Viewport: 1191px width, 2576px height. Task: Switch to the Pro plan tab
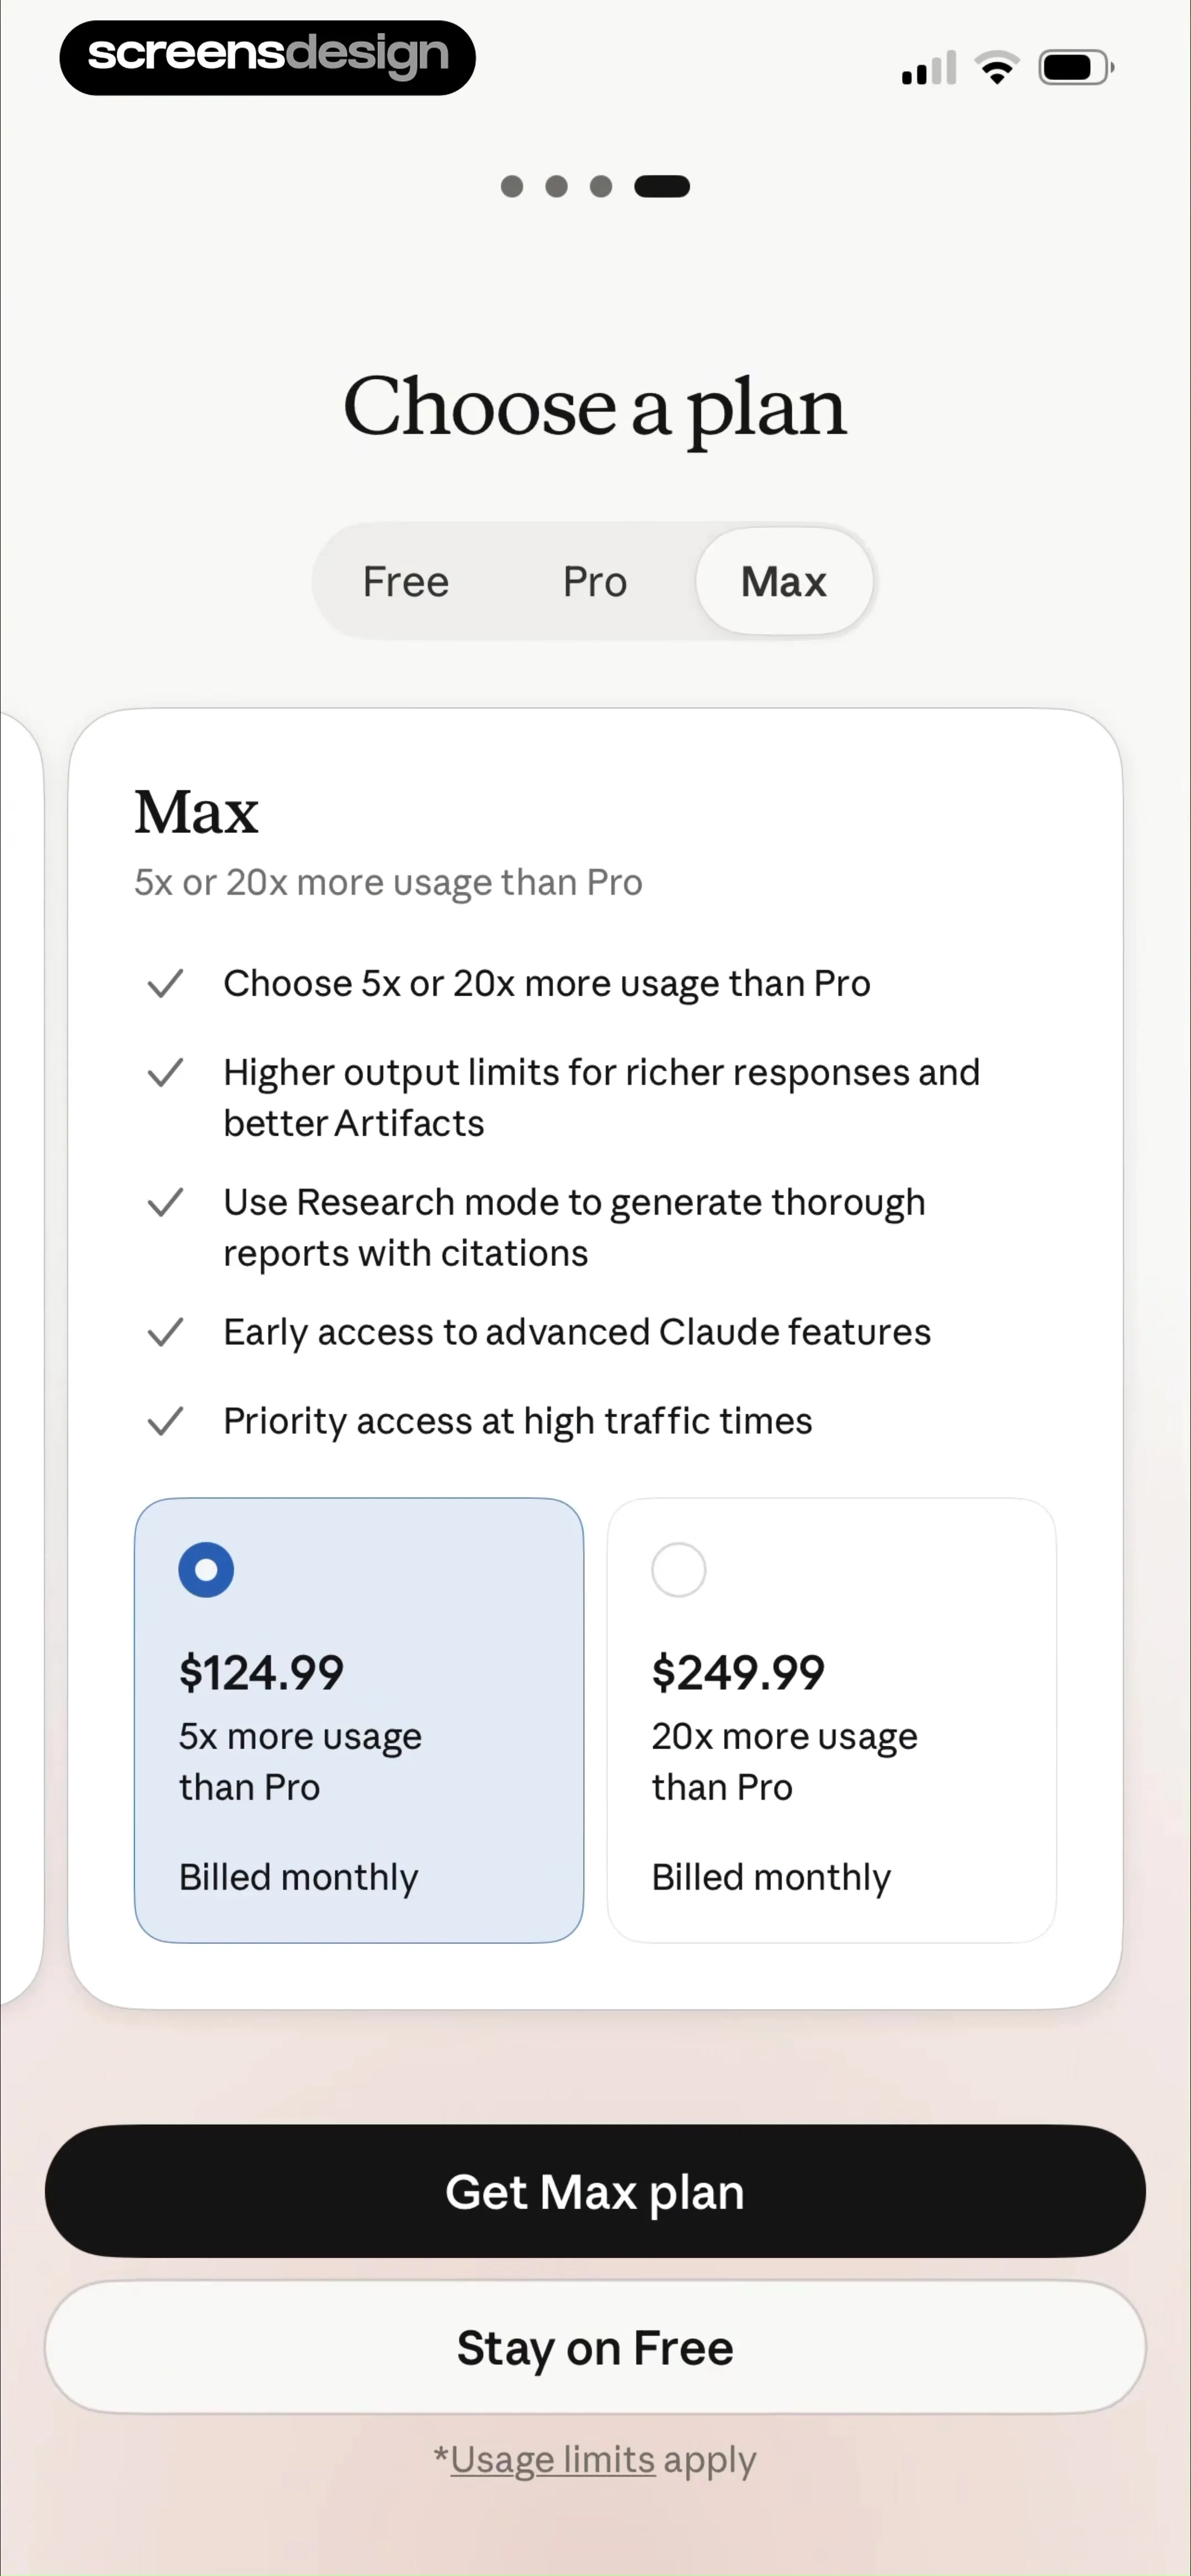595,582
